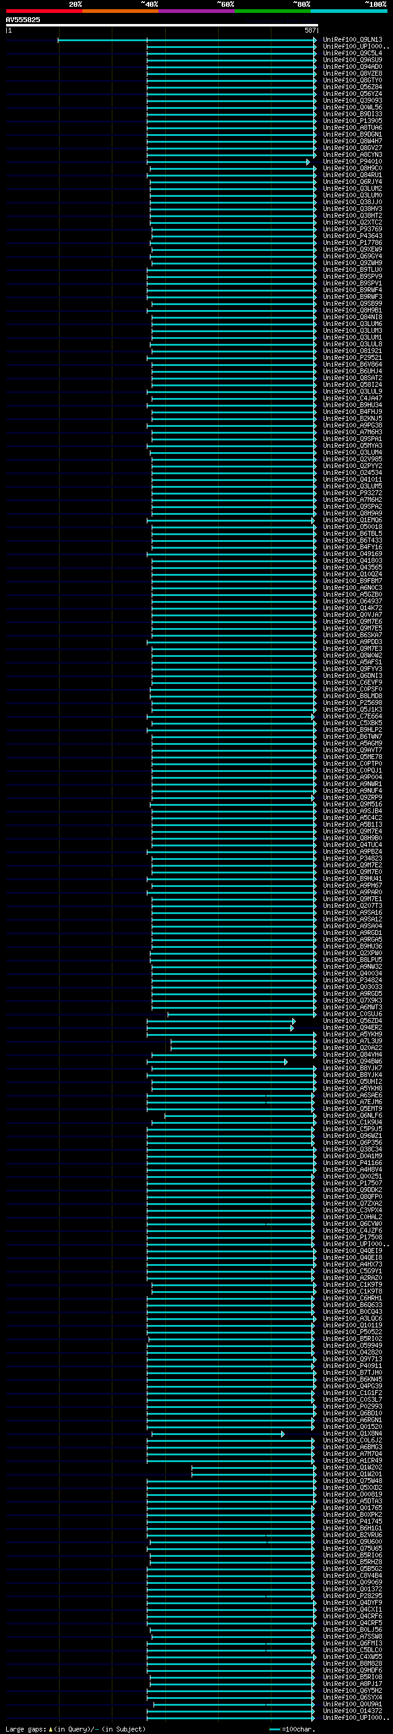Screen dimensions: 393x1734
Task: Select hit UniRef100_P17786
Action: click(352, 242)
